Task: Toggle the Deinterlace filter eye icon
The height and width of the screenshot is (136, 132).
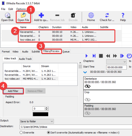Action: [x=87, y=86]
